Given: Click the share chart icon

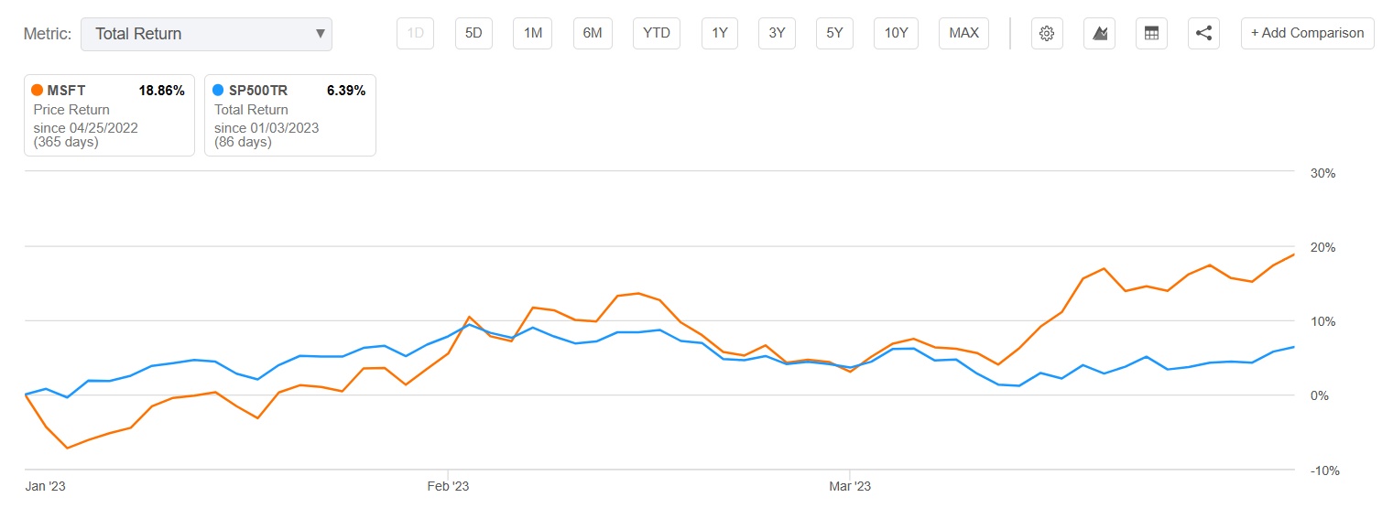Looking at the screenshot, I should pyautogui.click(x=1203, y=34).
